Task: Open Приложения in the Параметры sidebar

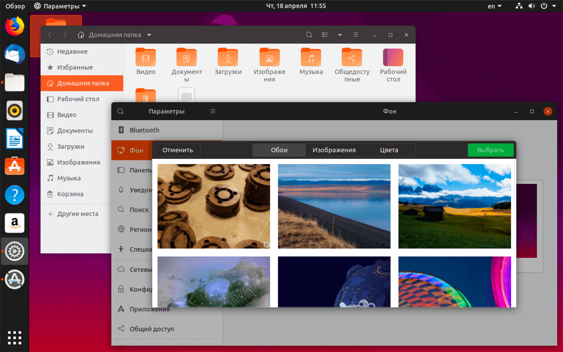Action: click(x=167, y=309)
